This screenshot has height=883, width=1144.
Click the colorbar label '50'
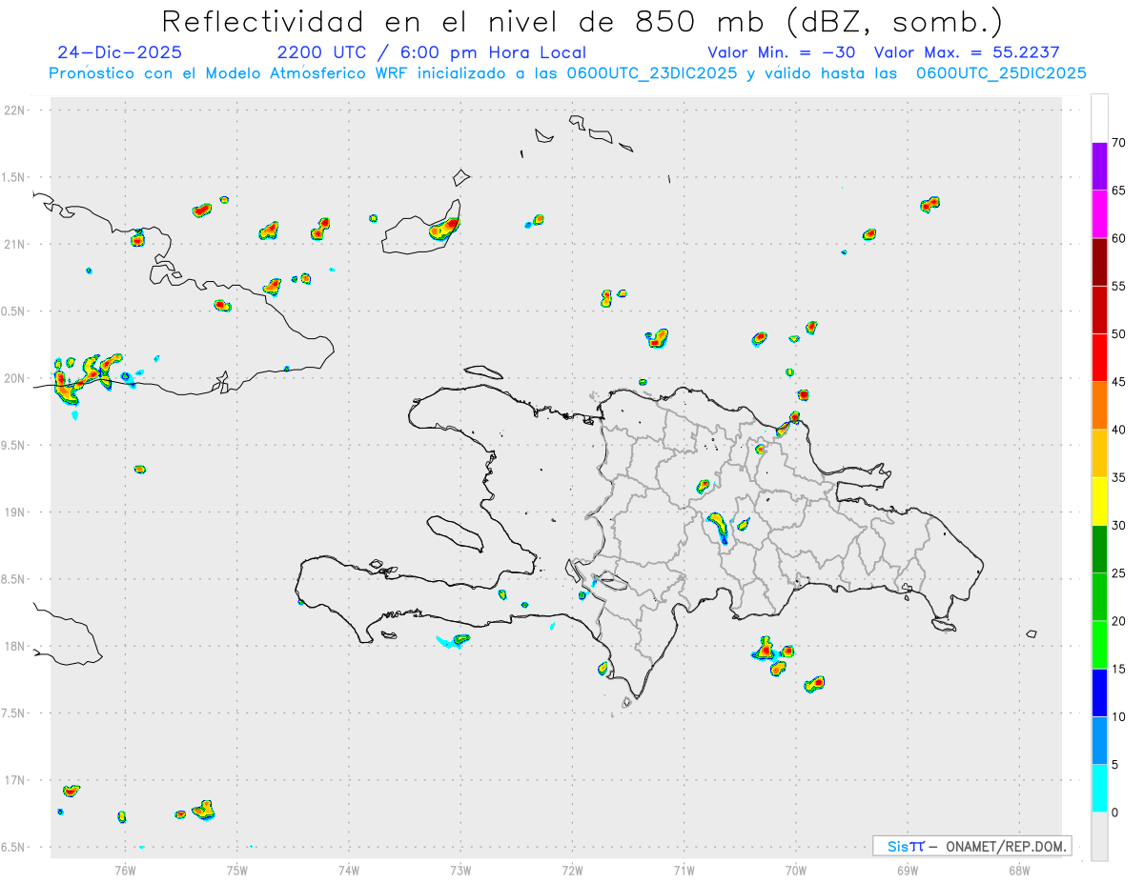tap(1118, 334)
